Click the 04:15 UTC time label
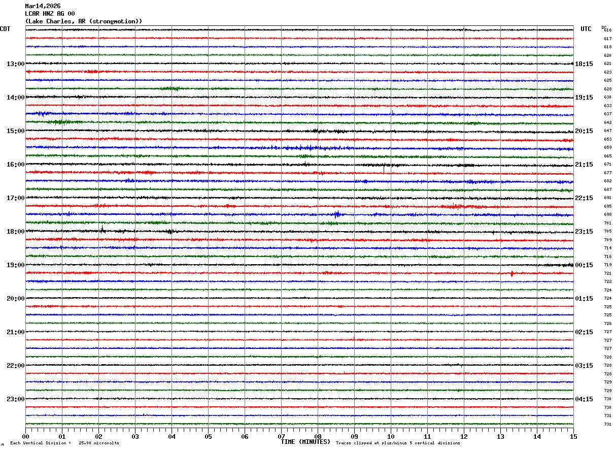Image resolution: width=614 pixels, height=450 pixels. click(x=584, y=399)
